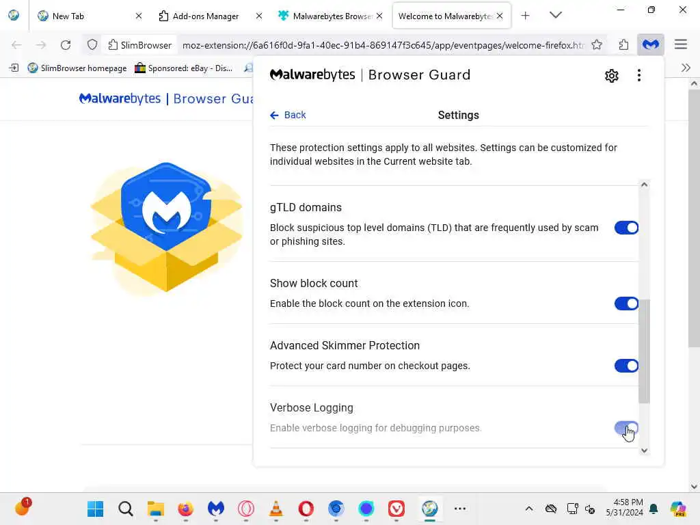Click settings list scroll up arrow
700x525 pixels.
coord(644,185)
